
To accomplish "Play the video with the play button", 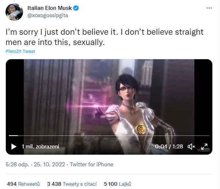I will [x=14, y=147].
